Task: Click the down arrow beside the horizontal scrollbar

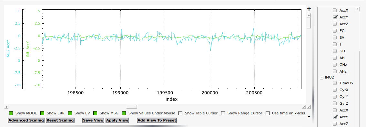Action: (x=309, y=107)
